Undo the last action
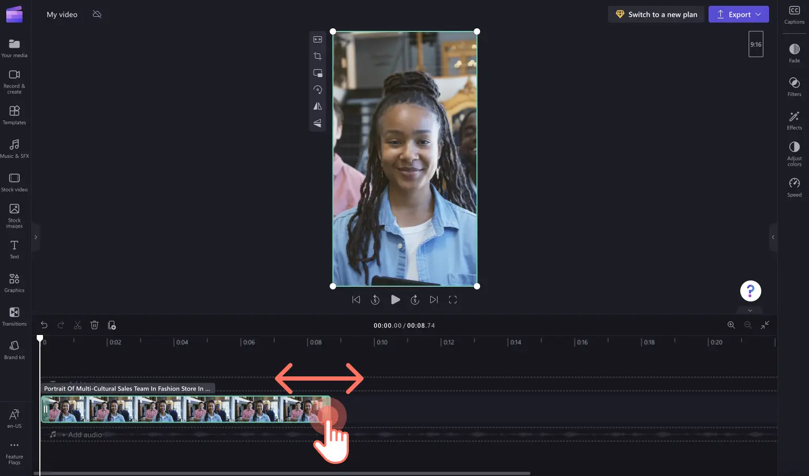The image size is (809, 476). pos(44,325)
